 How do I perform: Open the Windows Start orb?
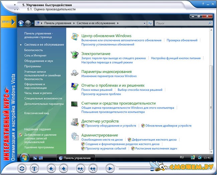coord(24,158)
